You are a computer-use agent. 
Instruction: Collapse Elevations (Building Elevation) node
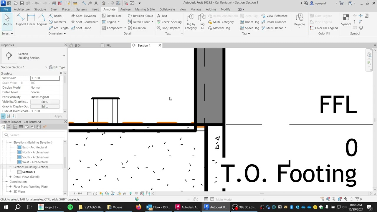tap(10, 143)
